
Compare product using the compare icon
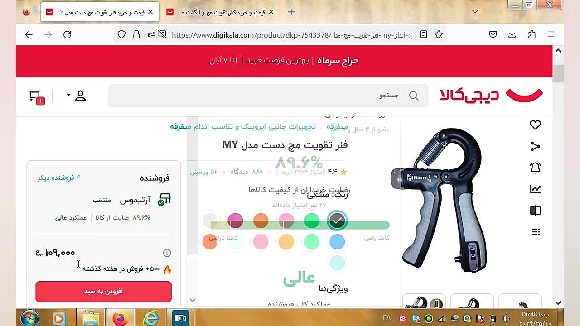tap(535, 211)
